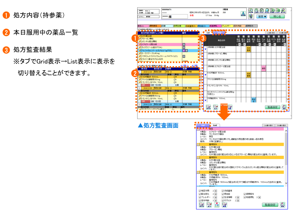The width and height of the screenshot is (295, 213).
Task: Collapse the first 2016/12/26 prescription group
Action: pos(139,71)
